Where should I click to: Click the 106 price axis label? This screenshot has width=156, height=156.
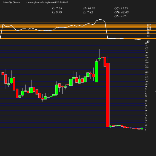(x=147, y=82)
